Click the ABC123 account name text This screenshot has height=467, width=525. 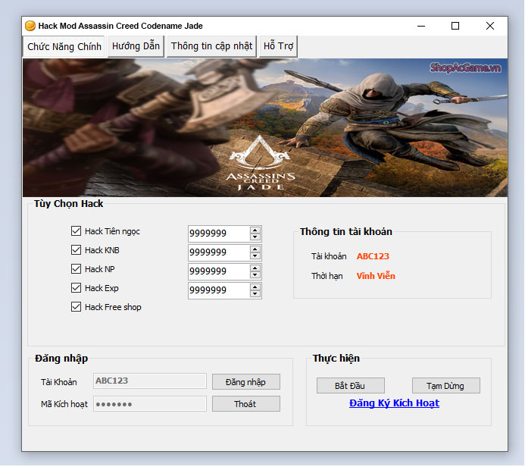coord(373,256)
